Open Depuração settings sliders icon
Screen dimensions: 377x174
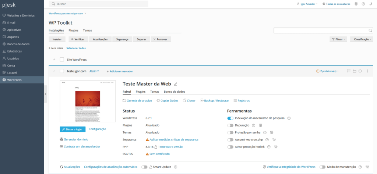tap(260, 125)
